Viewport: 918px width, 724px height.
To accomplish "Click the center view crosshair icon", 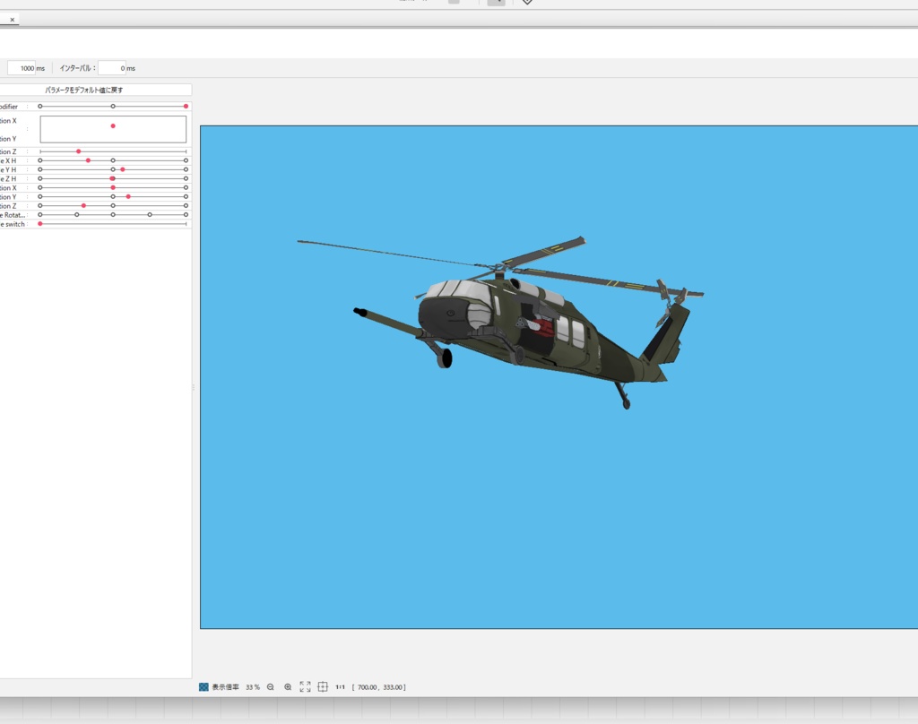I will [x=323, y=686].
